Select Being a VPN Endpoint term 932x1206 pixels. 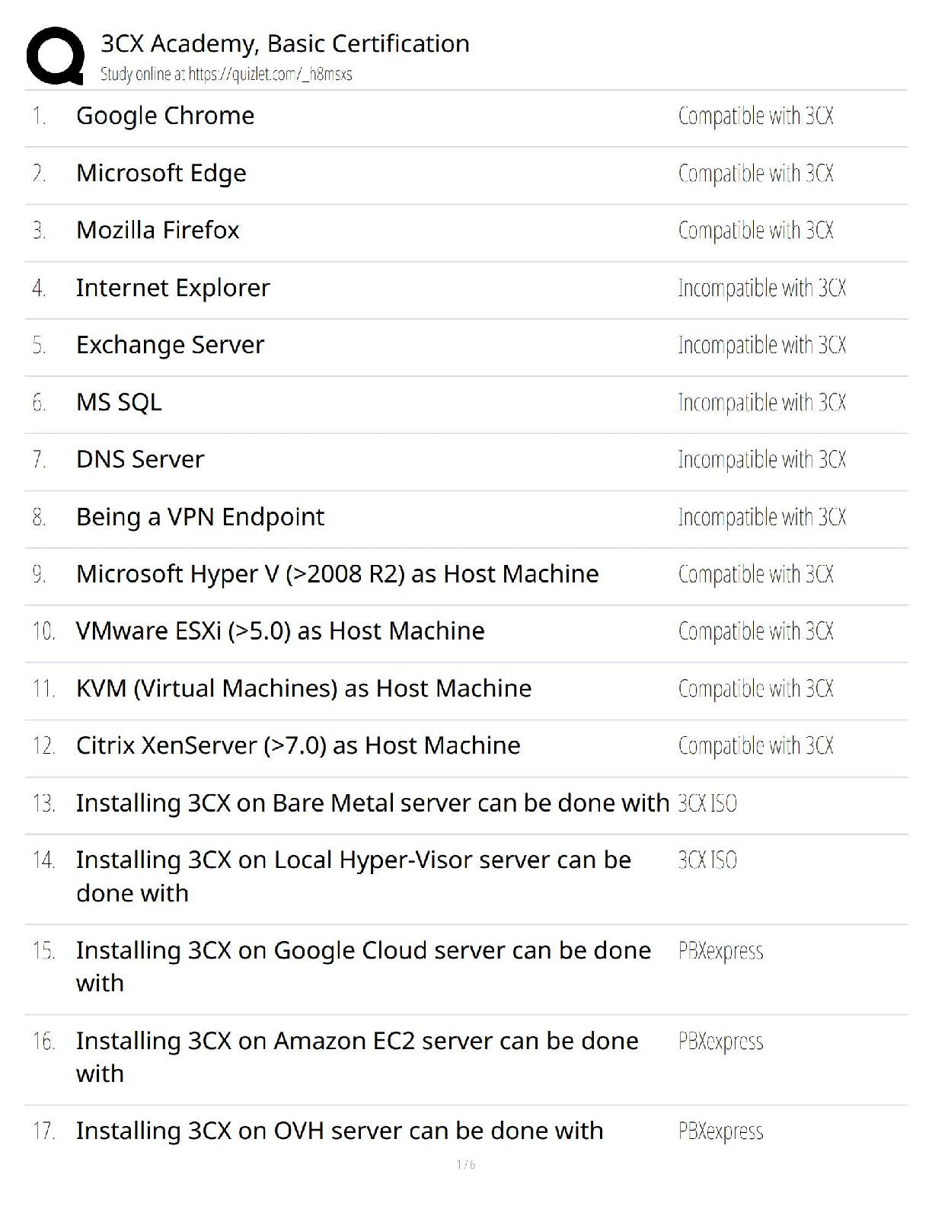click(x=200, y=517)
